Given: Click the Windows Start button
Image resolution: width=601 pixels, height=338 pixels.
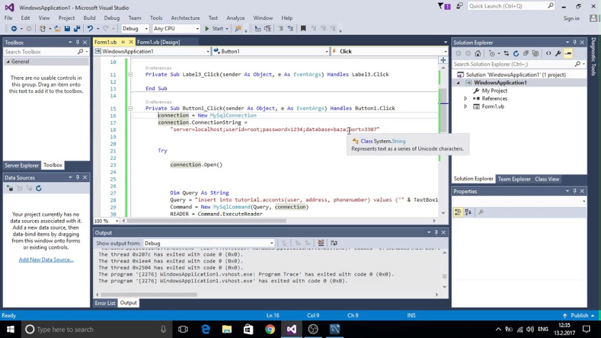Looking at the screenshot, I should click(10, 329).
